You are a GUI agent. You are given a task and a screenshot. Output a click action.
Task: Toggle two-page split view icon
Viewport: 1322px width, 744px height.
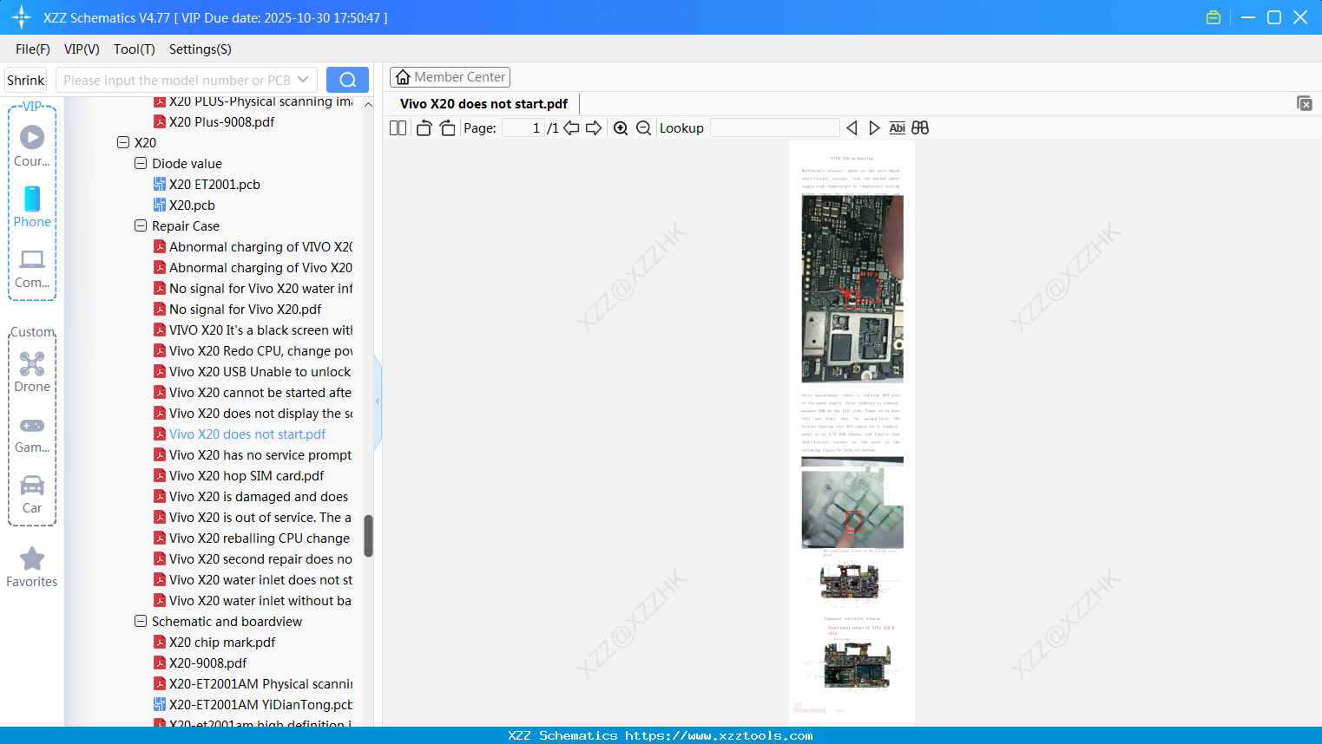398,128
